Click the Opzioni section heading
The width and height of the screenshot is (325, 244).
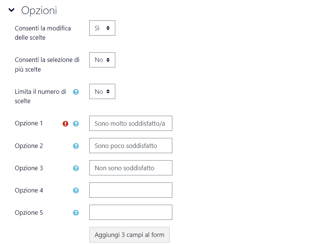pyautogui.click(x=39, y=10)
